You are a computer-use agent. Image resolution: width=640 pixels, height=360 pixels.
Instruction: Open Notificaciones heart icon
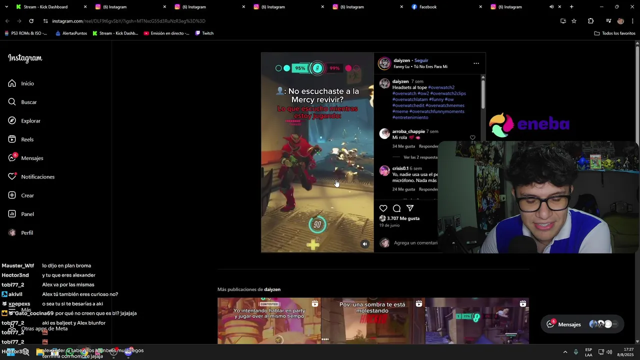click(12, 176)
